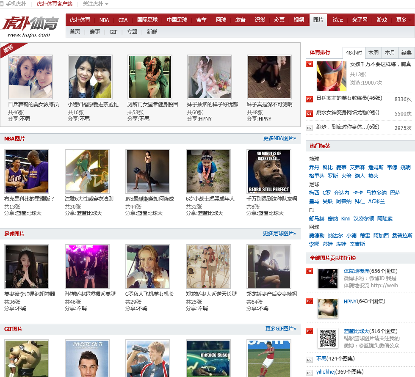The image size is (415, 377).
Task: Open the 48 Minutes of Basketball thumbnail
Action: point(269,171)
